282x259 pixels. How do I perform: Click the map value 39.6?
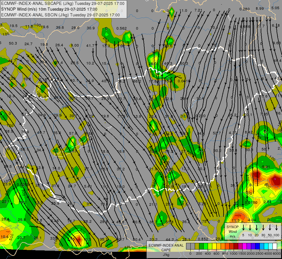coord(60,28)
